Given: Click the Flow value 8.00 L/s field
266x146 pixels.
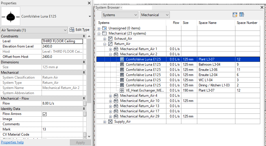Looking at the screenshot, I should click(62, 103).
